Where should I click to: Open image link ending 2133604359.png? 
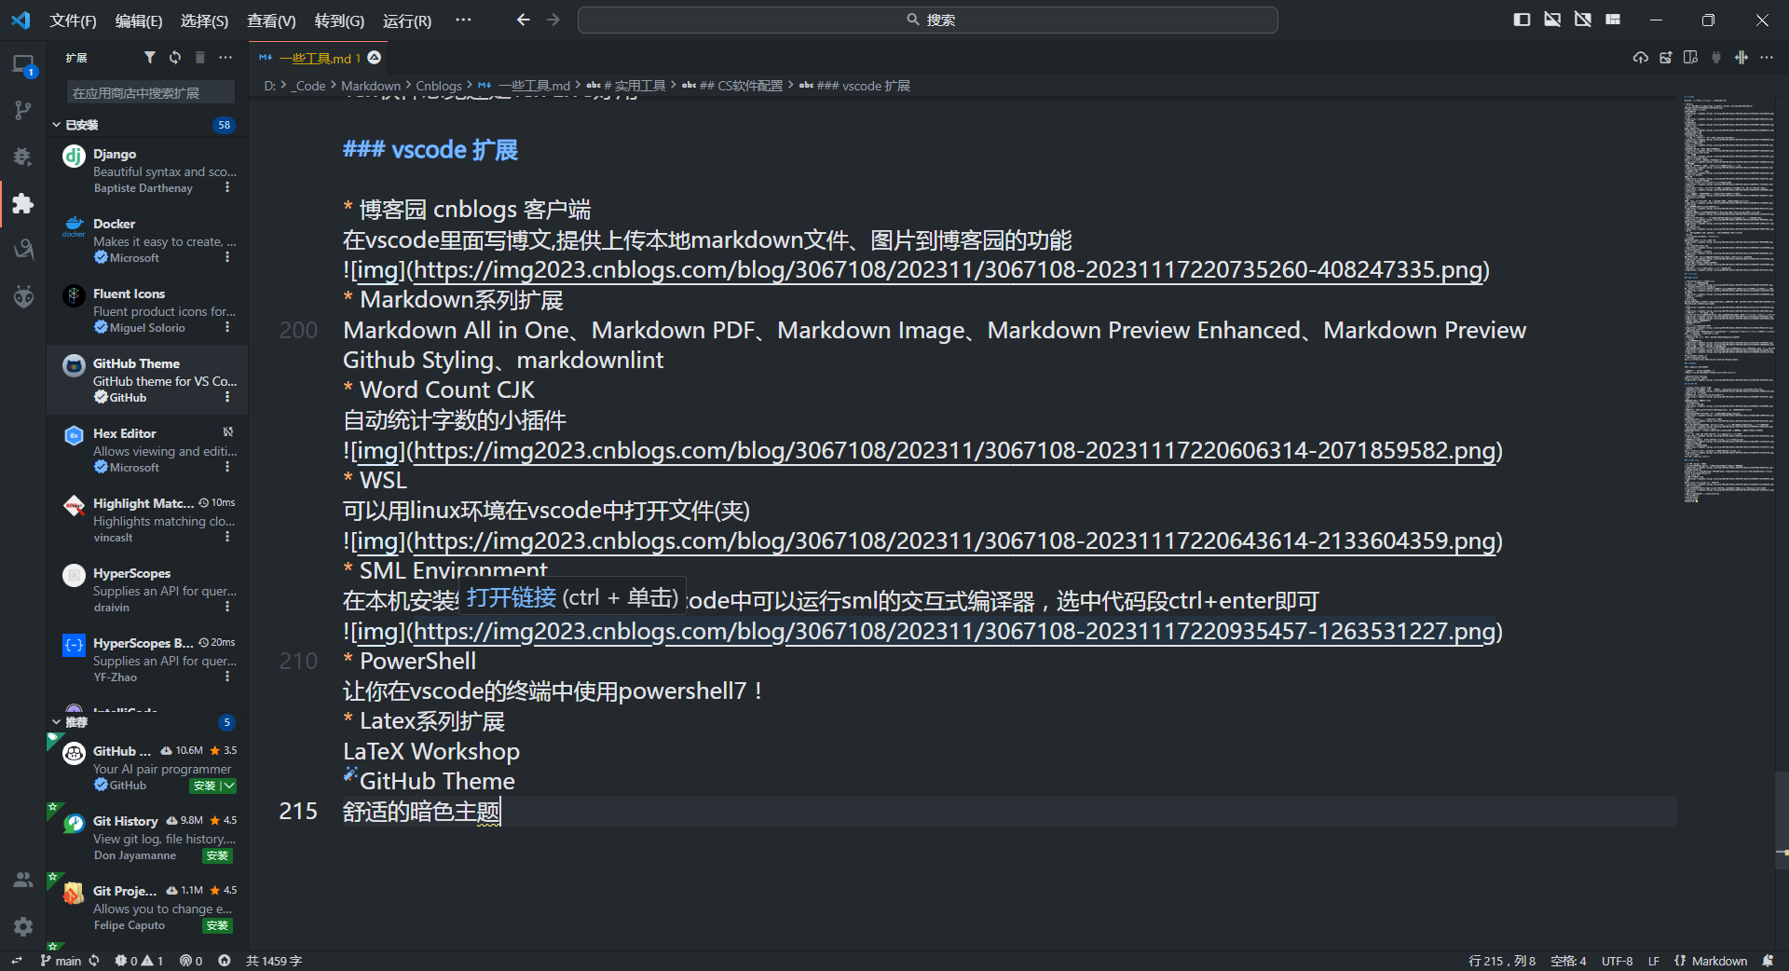954,541
